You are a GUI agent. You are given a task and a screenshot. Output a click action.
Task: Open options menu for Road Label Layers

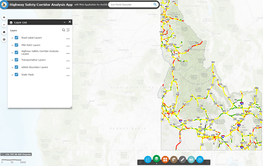click(68, 39)
